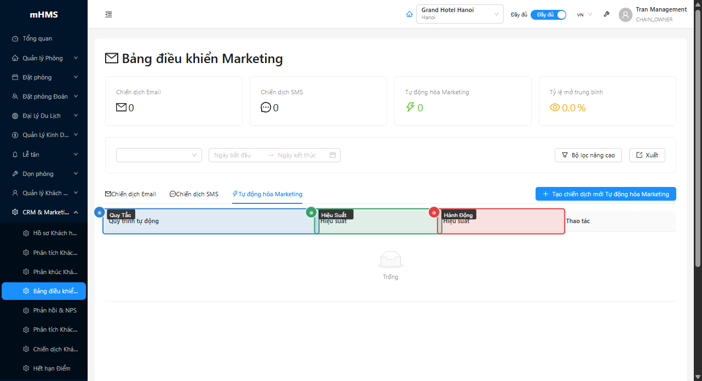This screenshot has height=381, width=702.
Task: Open Bộ lọc nâng cao filter
Action: [588, 155]
